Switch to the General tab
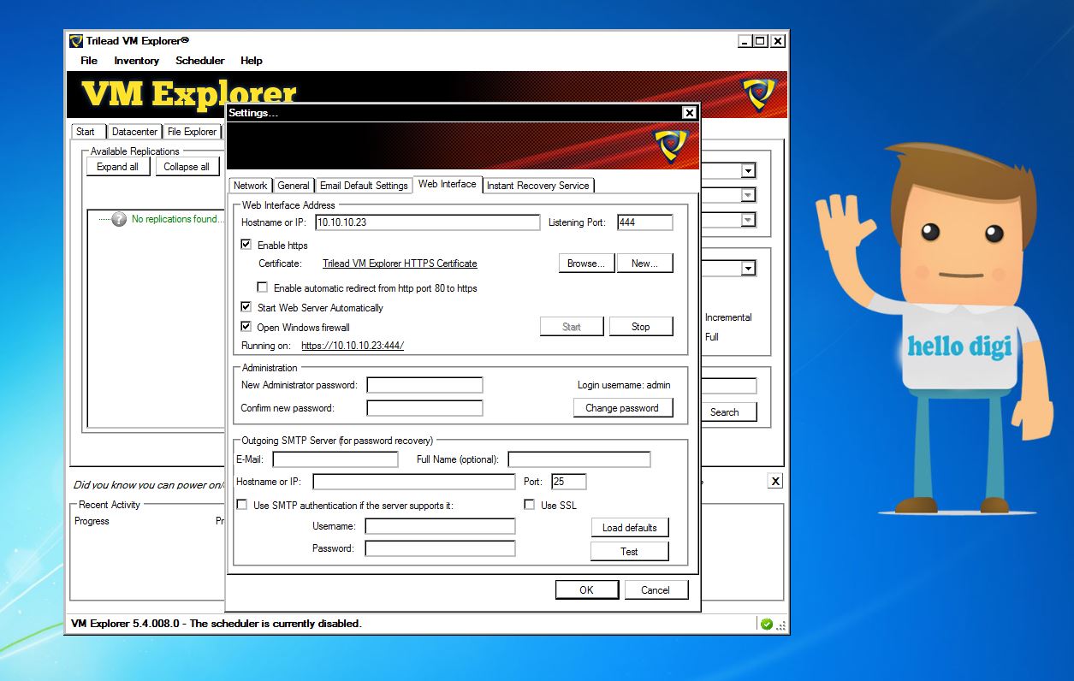This screenshot has height=681, width=1074. (294, 186)
